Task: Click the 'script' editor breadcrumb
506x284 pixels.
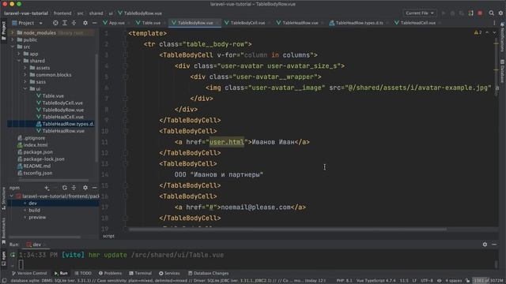Action: 109,236
